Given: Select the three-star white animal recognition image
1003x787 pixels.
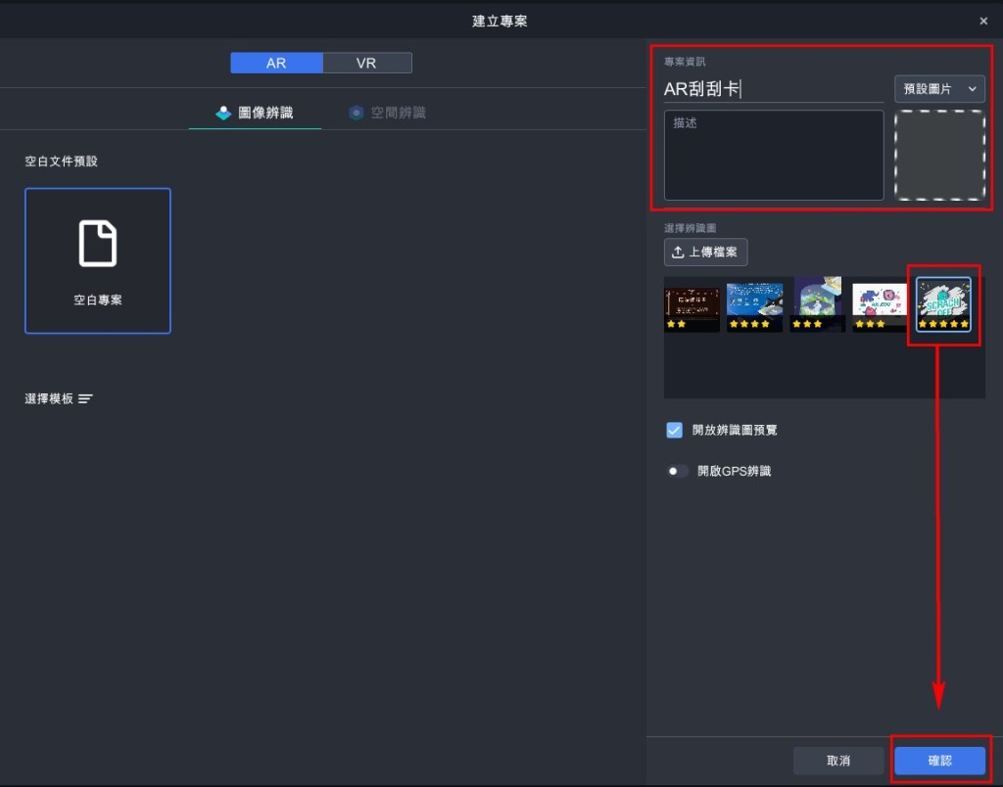Looking at the screenshot, I should (879, 304).
